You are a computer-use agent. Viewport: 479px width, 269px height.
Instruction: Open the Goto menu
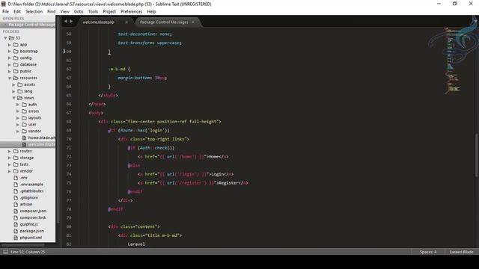[79, 12]
